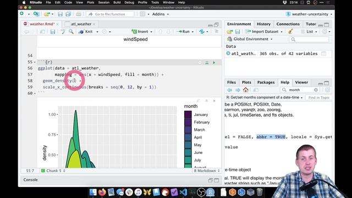Viewport: 352px width, 198px height.
Task: Click the Environment search field
Action: click(309, 40)
